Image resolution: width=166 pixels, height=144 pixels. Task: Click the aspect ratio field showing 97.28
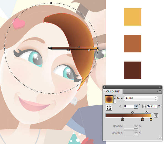(152, 106)
